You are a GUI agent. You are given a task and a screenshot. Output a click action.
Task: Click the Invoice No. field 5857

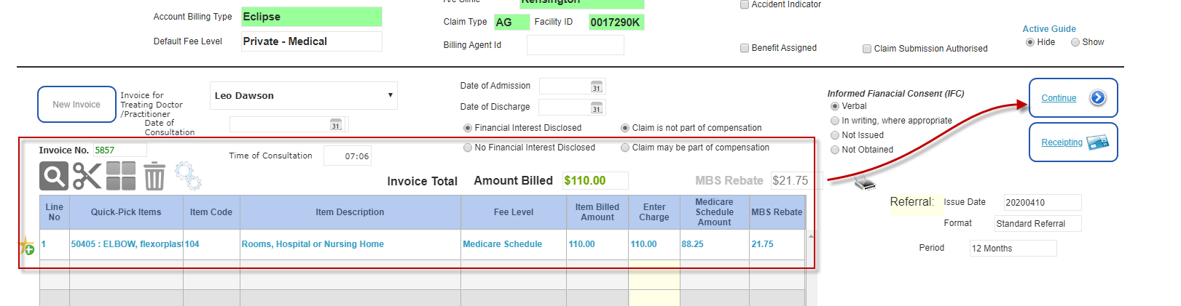click(119, 150)
